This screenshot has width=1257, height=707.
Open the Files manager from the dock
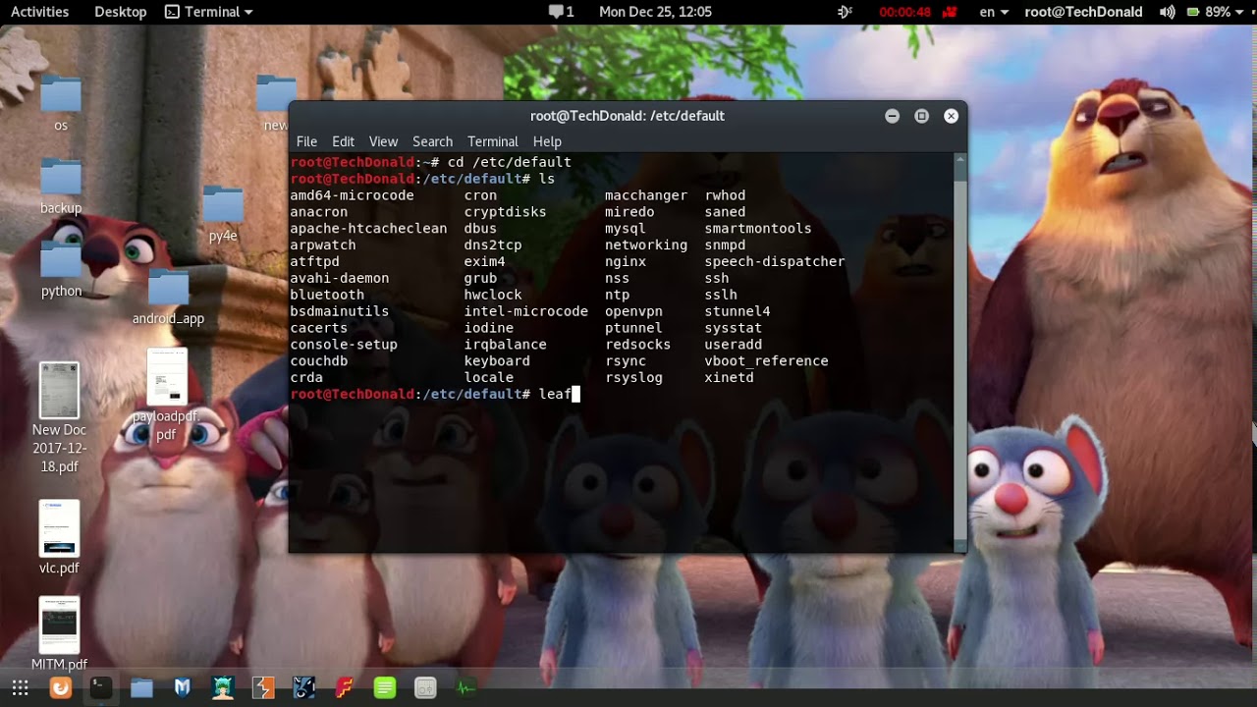[x=141, y=688]
